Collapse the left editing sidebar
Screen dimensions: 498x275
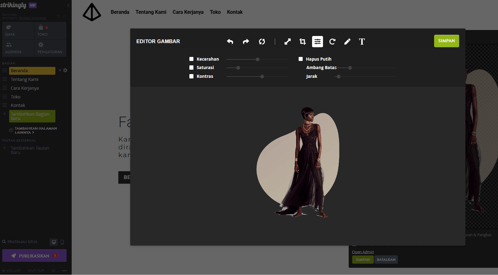(68, 5)
